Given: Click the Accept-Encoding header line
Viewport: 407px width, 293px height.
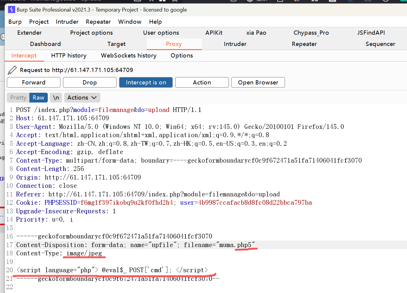Looking at the screenshot, I should 69,152.
